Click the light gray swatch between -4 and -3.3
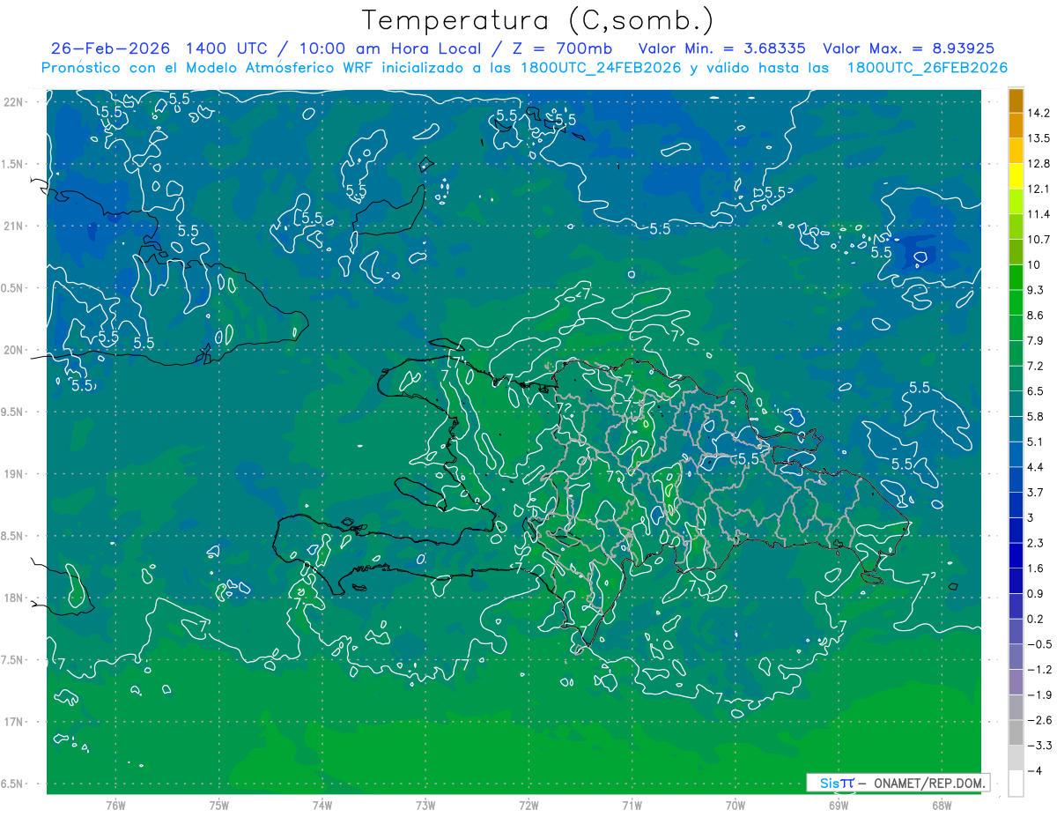This screenshot has width=1057, height=817. (x=1016, y=758)
